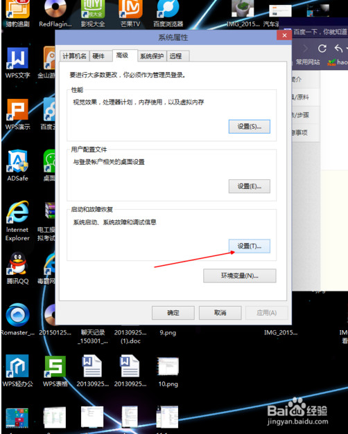348x434 pixels.
Task: Click 设置(S)... under 性能
Action: (250, 127)
